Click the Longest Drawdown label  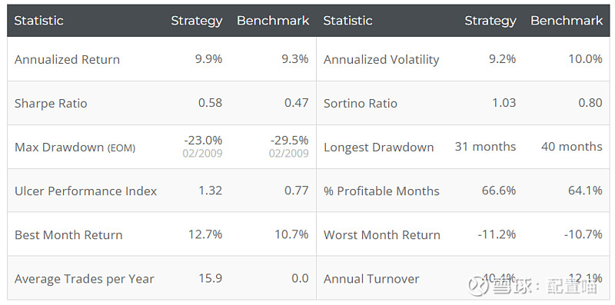pyautogui.click(x=378, y=148)
